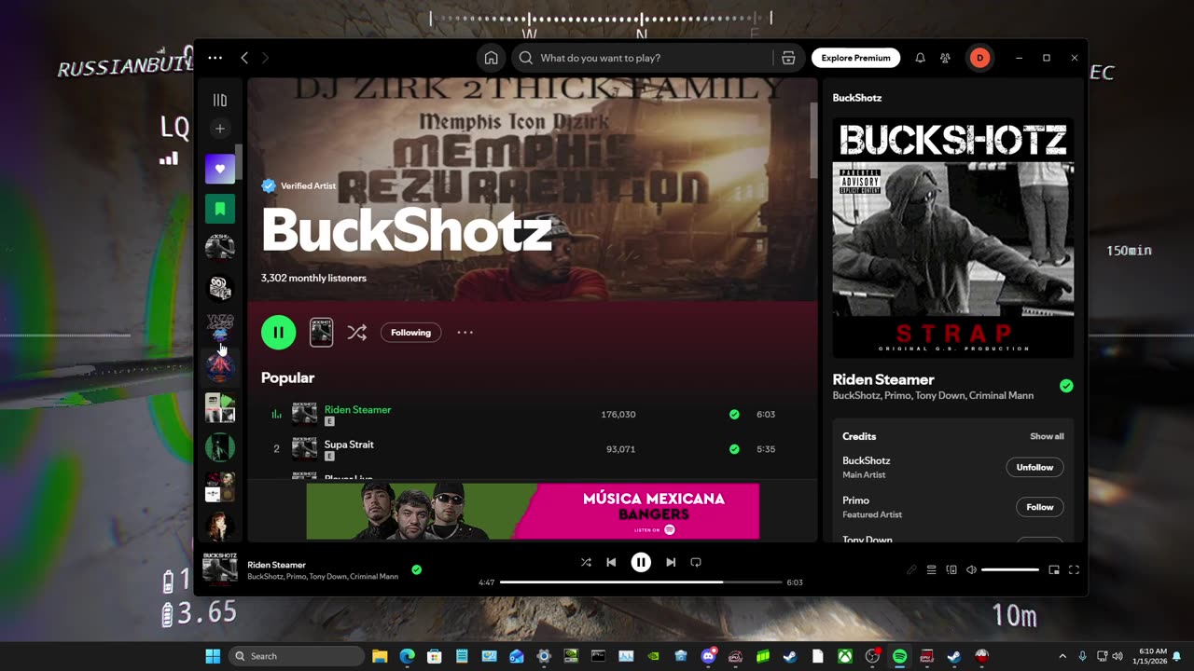The image size is (1194, 671).
Task: Adjust the volume slider
Action: point(1010,569)
